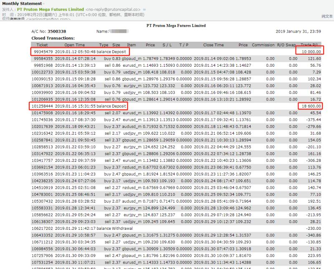Select ticket number 99584355
Screen dimensions: 334x269
(x=43, y=58)
